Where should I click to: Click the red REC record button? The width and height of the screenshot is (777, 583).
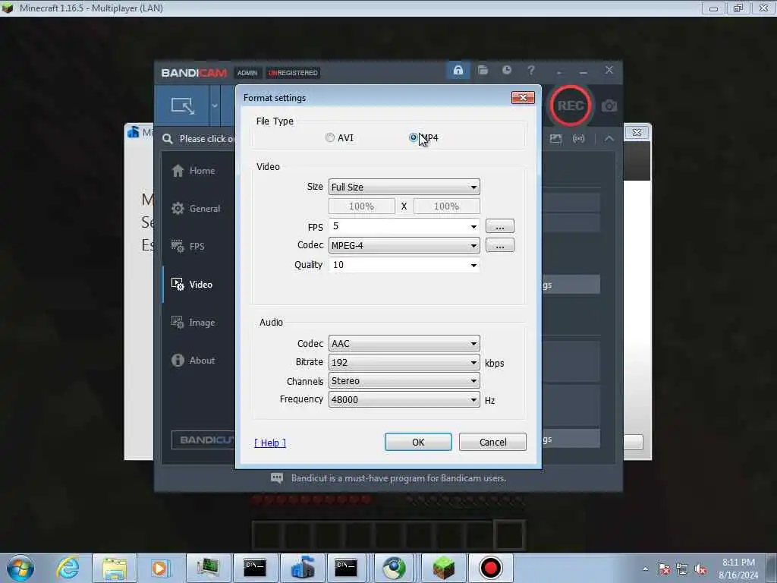(571, 106)
